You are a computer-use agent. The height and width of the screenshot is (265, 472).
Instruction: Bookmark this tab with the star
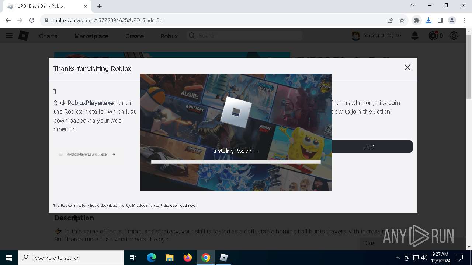click(x=402, y=20)
